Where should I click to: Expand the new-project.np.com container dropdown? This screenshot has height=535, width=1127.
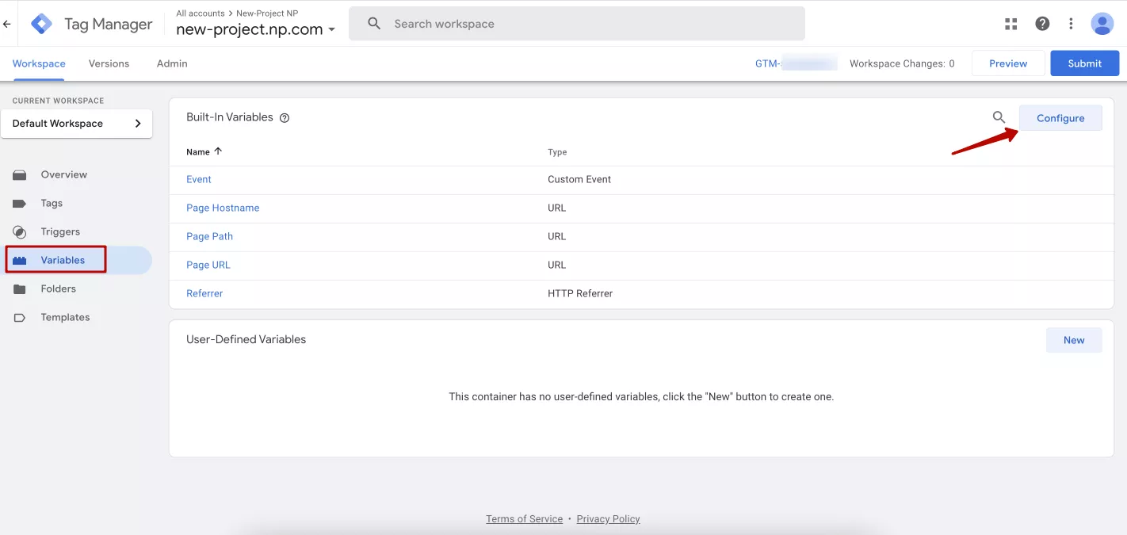(x=332, y=30)
